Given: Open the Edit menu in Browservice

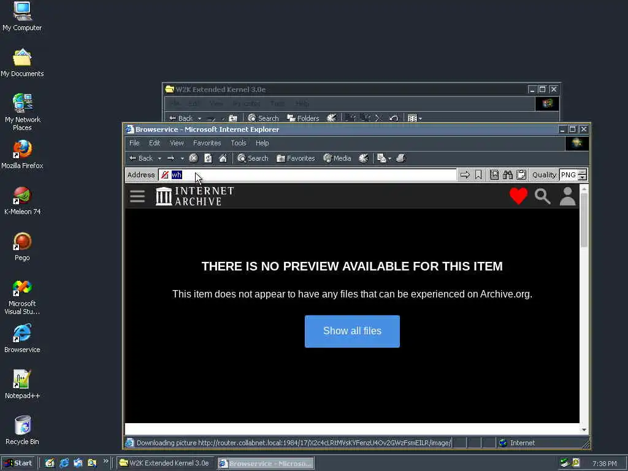Looking at the screenshot, I should coord(155,143).
